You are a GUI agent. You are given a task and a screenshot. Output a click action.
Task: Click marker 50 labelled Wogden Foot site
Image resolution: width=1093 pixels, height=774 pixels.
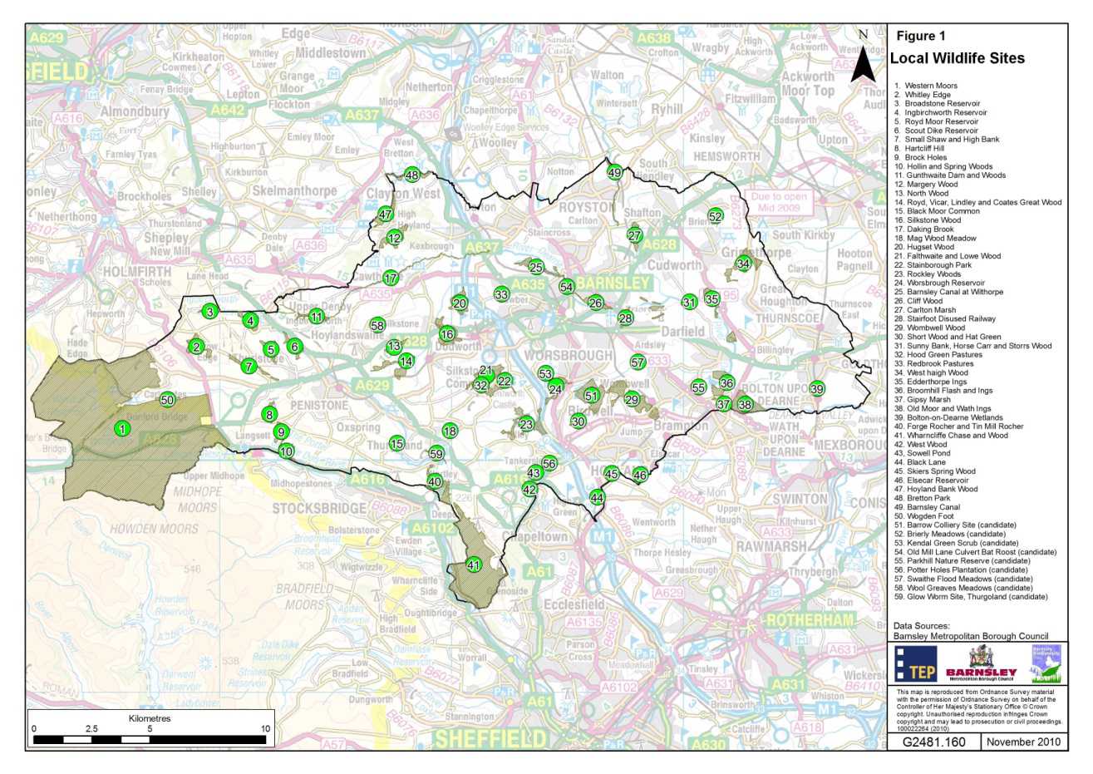[168, 398]
